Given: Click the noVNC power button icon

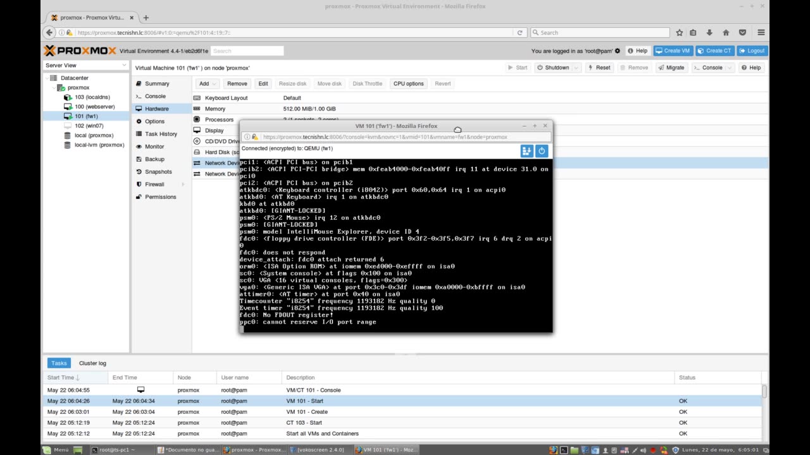Looking at the screenshot, I should point(542,150).
